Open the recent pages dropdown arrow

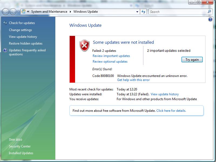[x=18, y=12]
